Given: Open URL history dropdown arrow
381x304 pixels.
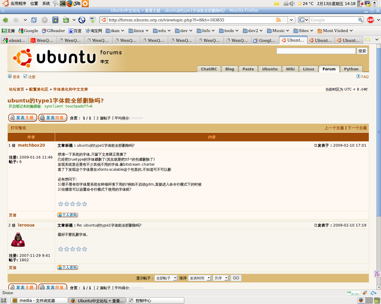Looking at the screenshot, I should [x=292, y=20].
